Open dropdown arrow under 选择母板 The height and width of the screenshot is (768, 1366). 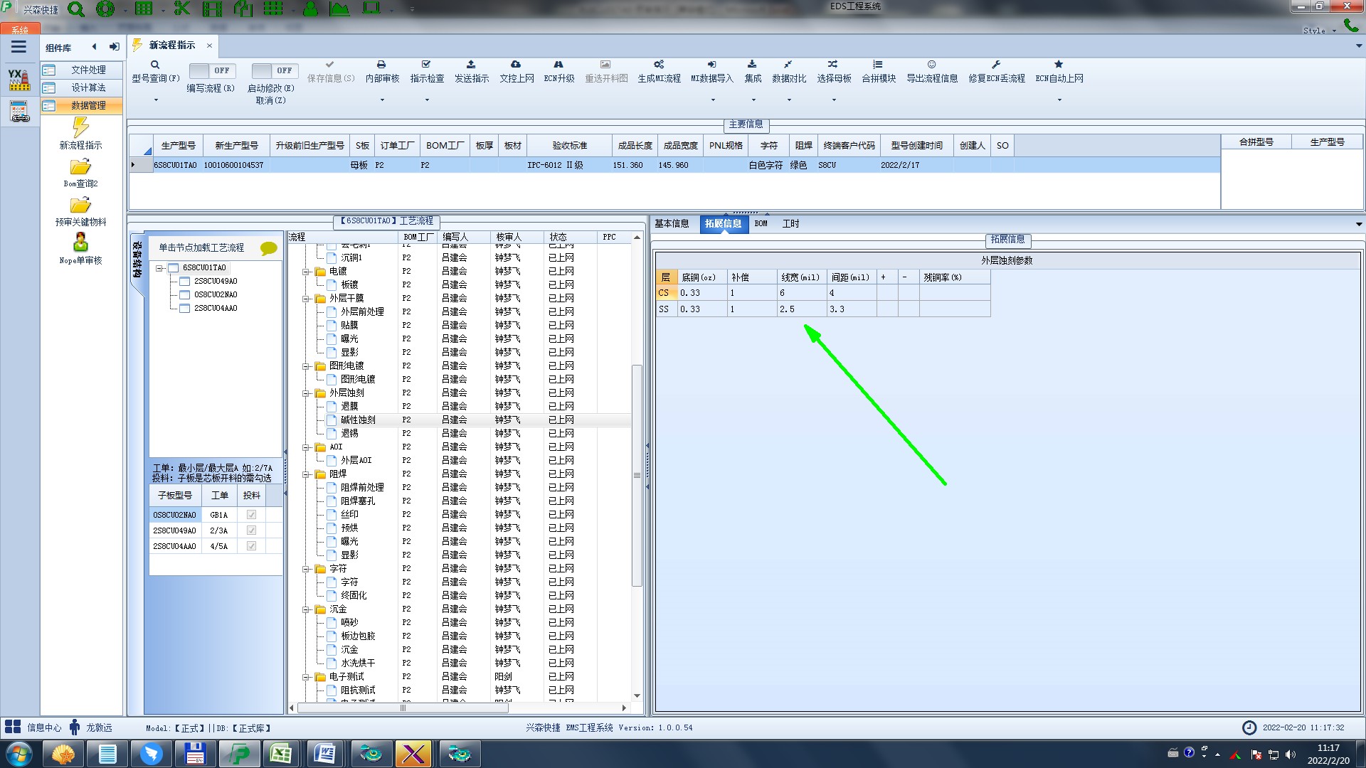(x=834, y=100)
